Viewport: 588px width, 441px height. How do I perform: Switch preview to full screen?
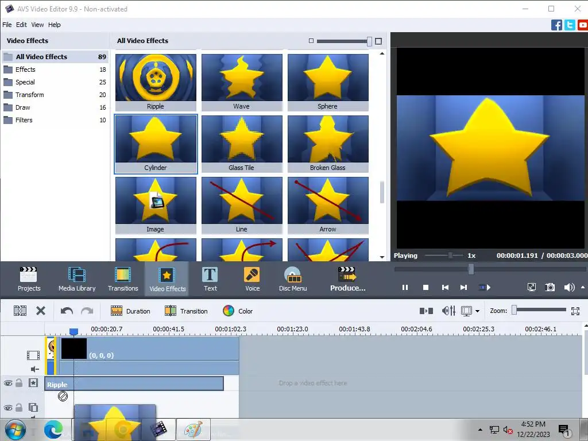531,287
